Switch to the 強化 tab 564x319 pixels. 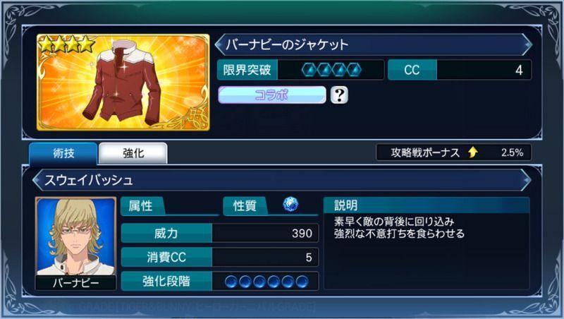tap(133, 153)
